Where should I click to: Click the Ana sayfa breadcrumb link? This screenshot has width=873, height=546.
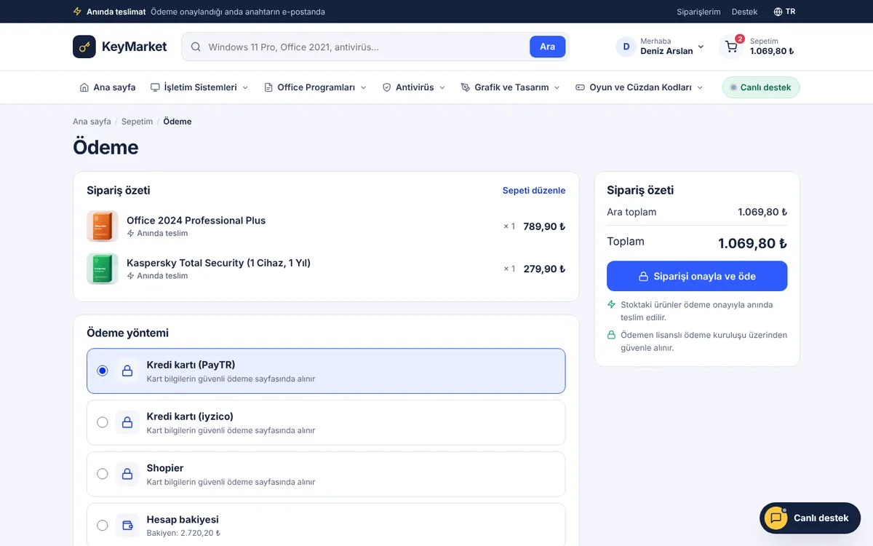point(92,122)
